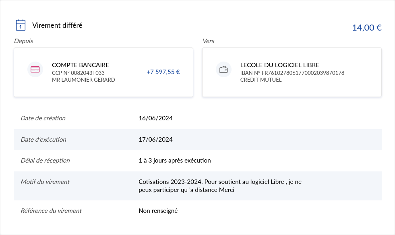Click the wallet icon for recipient
Screen dimensions: 395x235
[223, 69]
